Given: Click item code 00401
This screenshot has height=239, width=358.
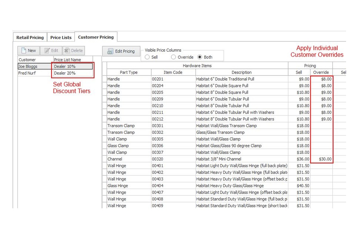Looking at the screenshot, I should pos(173,166).
